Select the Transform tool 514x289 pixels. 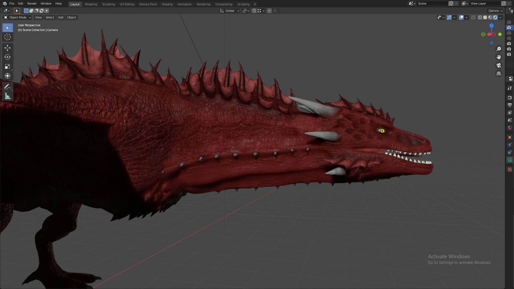7,76
